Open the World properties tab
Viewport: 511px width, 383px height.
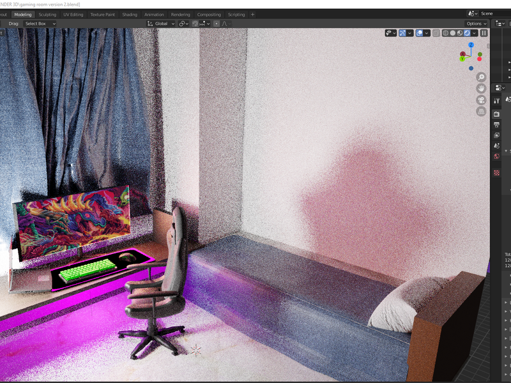(x=496, y=156)
